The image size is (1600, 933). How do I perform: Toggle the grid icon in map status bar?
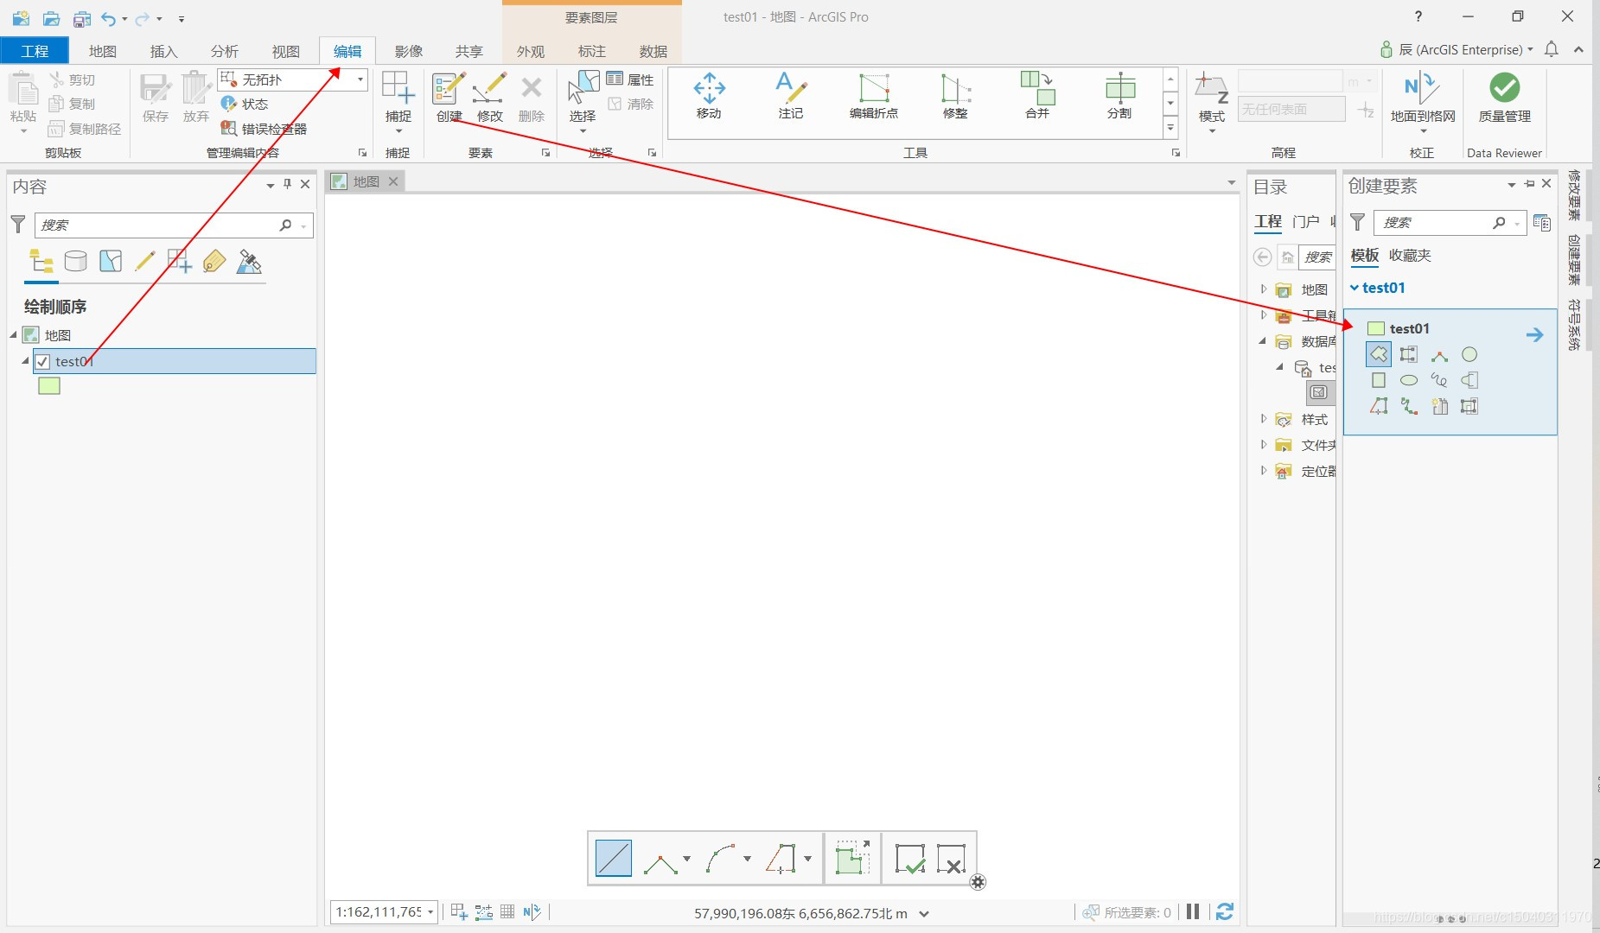pyautogui.click(x=507, y=911)
